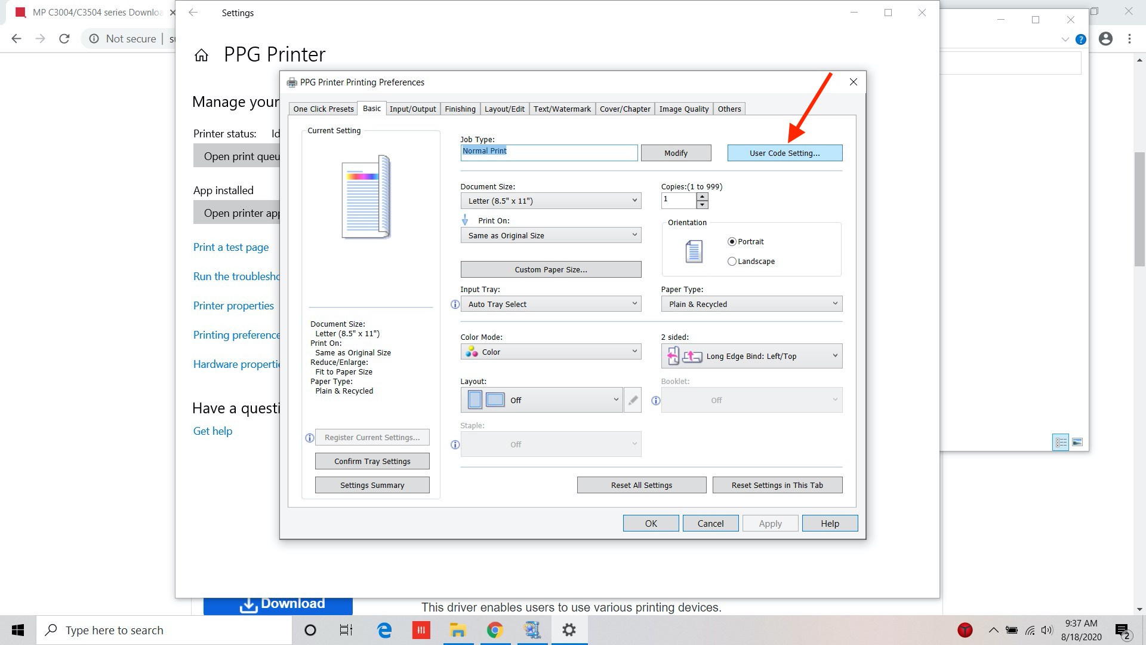Click Confirm Tray Settings button
The width and height of the screenshot is (1146, 645).
tap(372, 462)
